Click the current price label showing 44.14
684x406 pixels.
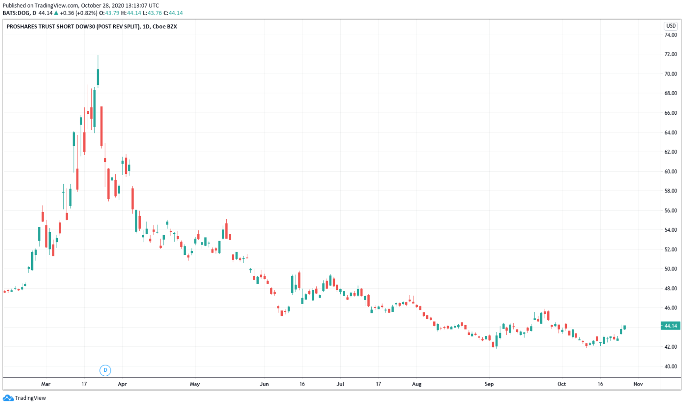(671, 326)
